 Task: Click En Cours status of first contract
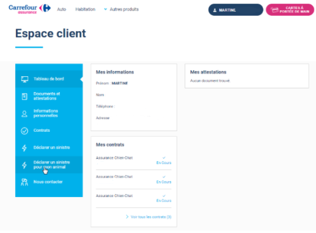click(164, 163)
